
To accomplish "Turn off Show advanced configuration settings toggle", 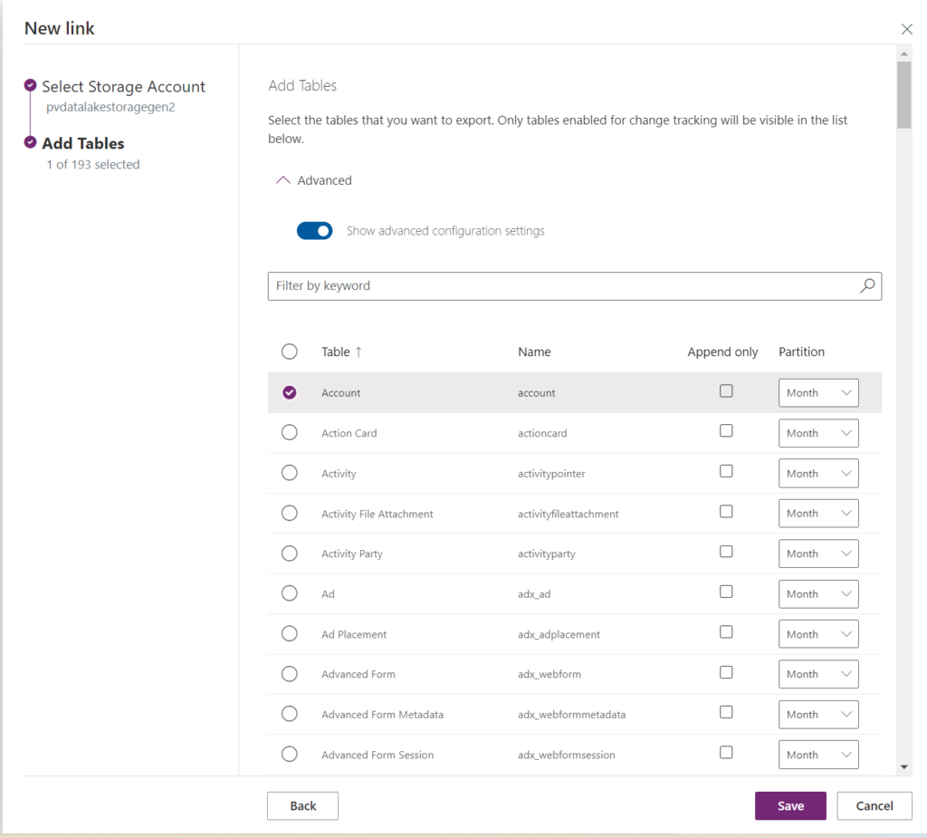I will (x=314, y=231).
